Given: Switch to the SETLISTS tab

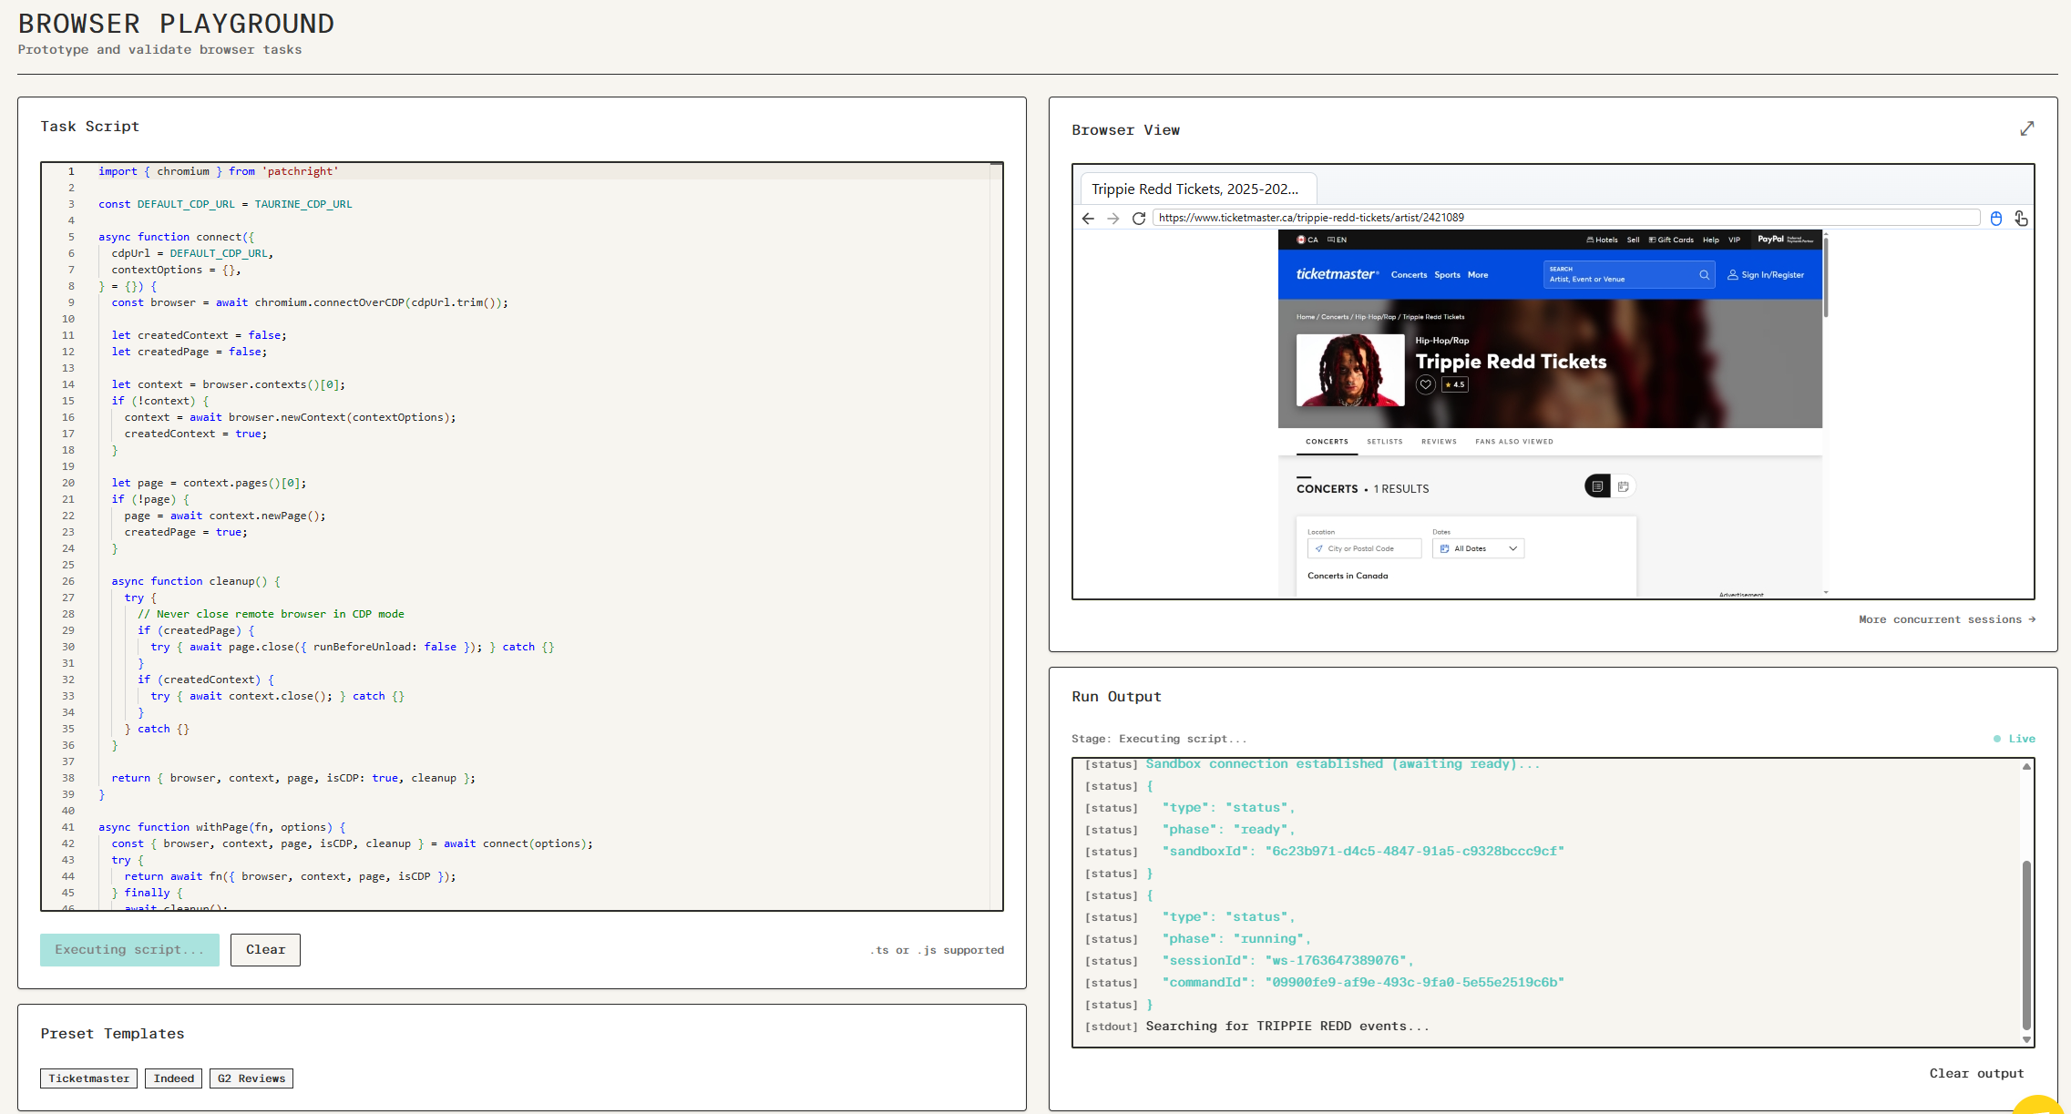Looking at the screenshot, I should [1385, 442].
